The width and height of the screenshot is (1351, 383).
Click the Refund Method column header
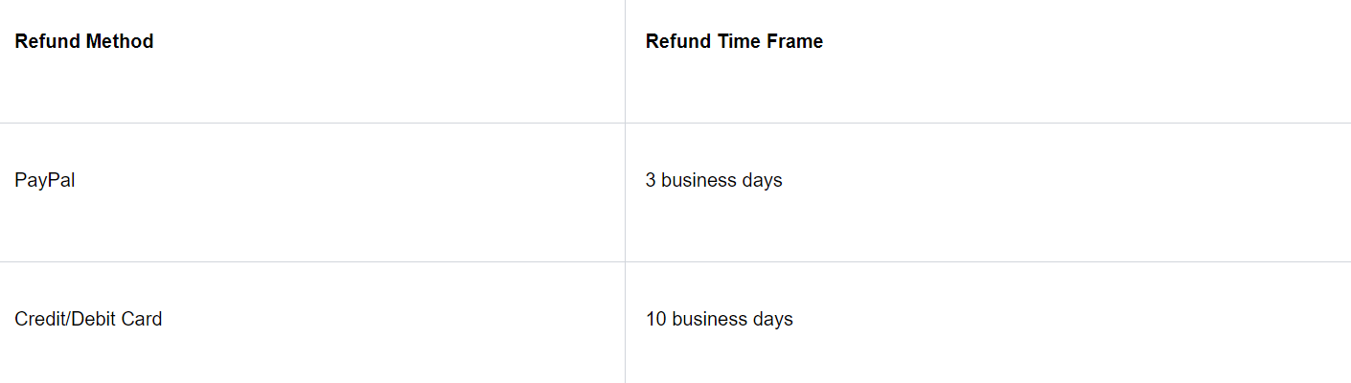click(x=84, y=41)
